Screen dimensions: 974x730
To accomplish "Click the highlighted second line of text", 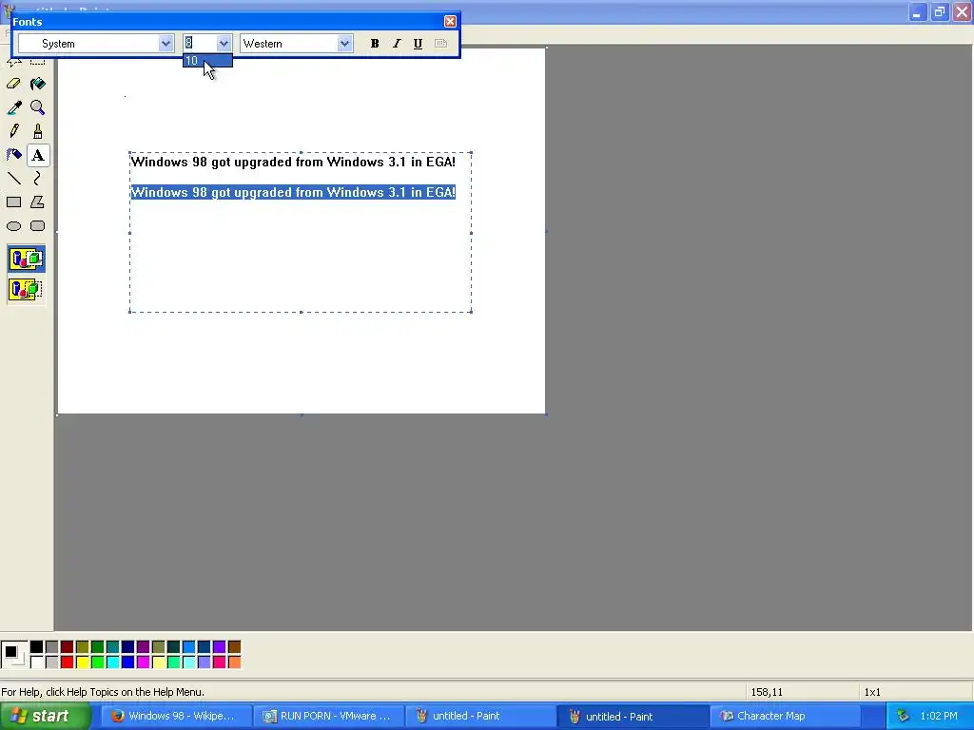I will 293,192.
